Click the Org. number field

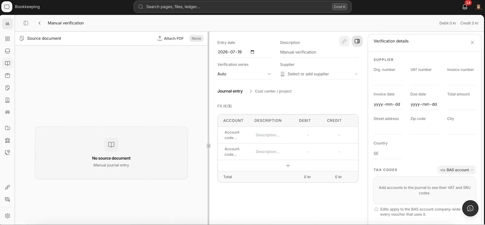tap(388, 80)
